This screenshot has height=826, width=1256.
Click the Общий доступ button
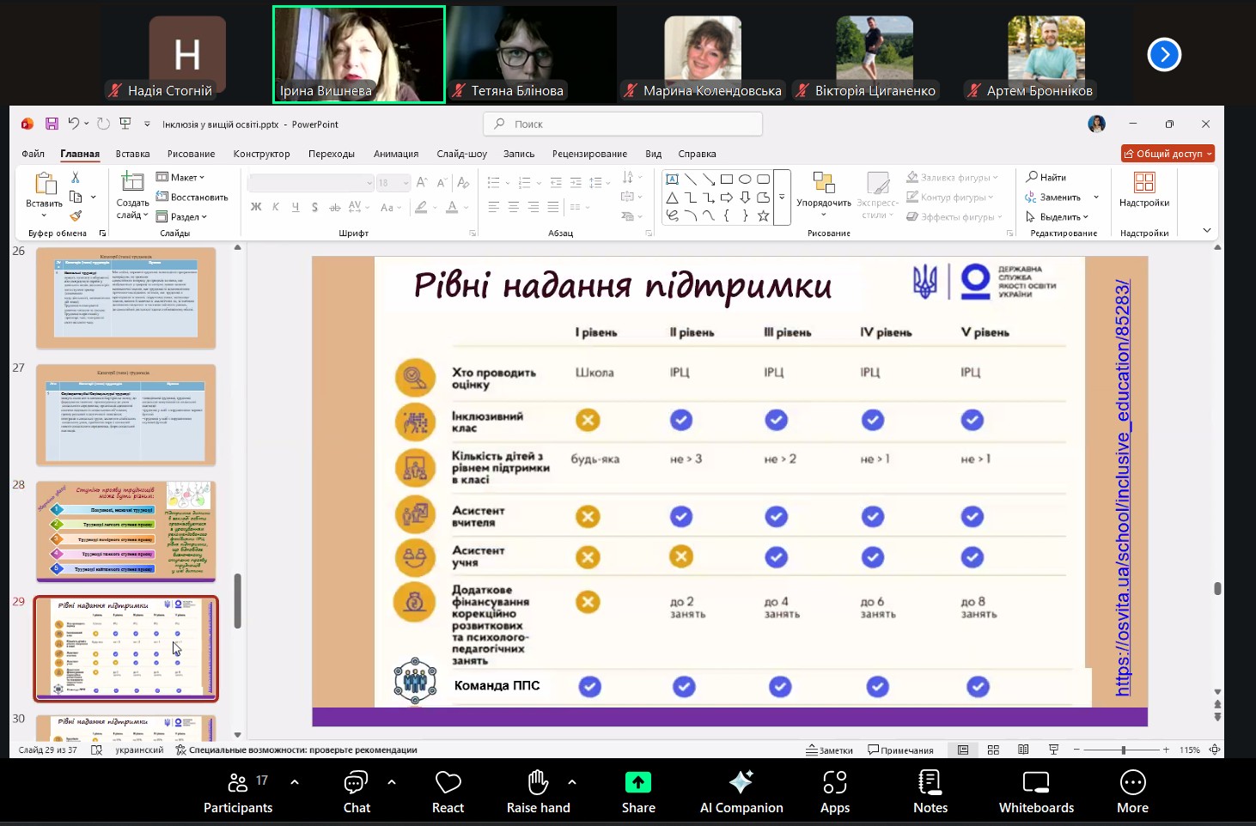[x=1167, y=153]
